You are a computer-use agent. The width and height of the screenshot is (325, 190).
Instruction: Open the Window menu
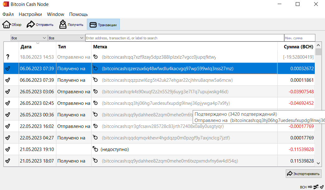coord(55,14)
